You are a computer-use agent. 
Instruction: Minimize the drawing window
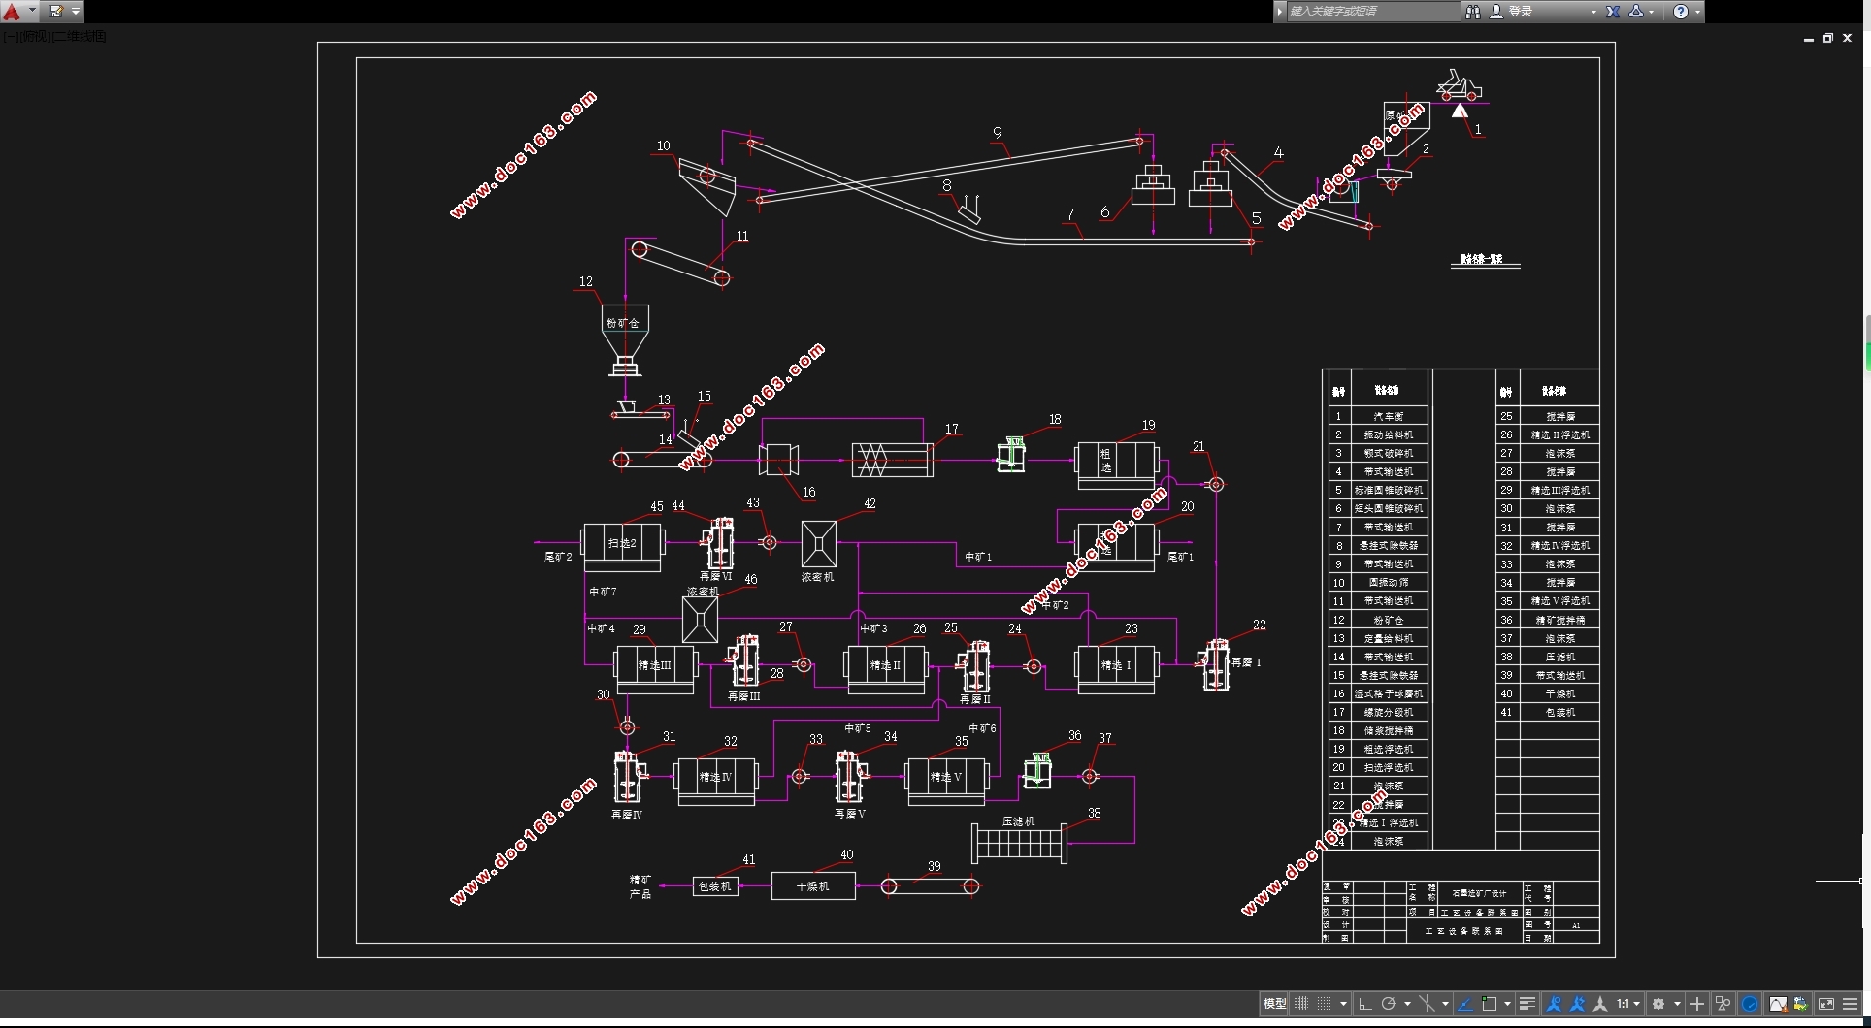[x=1809, y=39]
